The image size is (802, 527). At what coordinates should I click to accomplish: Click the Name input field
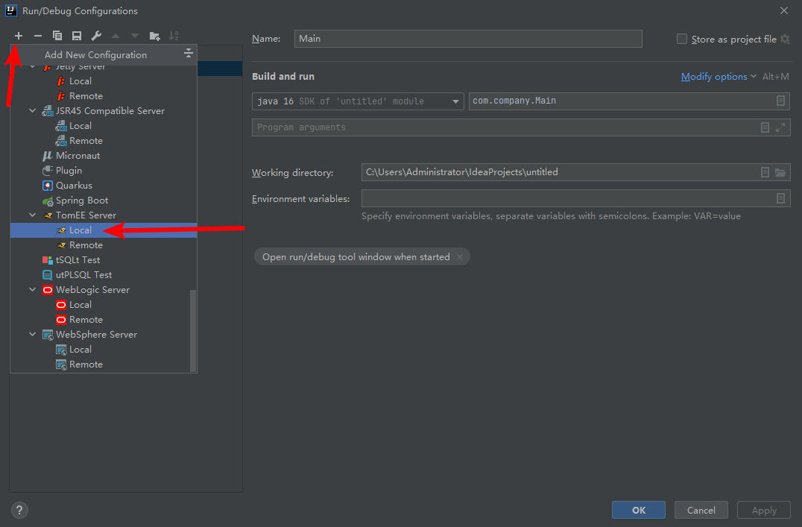(x=468, y=39)
